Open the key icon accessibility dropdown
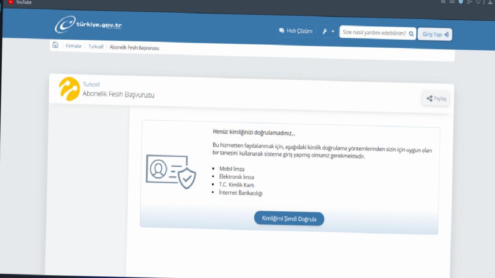The image size is (495, 278). pyautogui.click(x=328, y=32)
